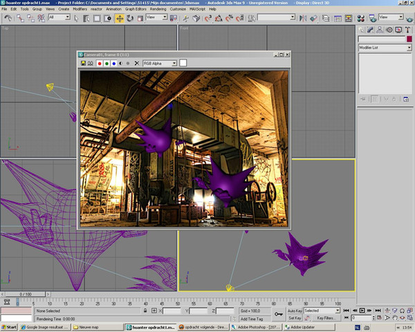Click the X coordinate input field

[x=172, y=311]
